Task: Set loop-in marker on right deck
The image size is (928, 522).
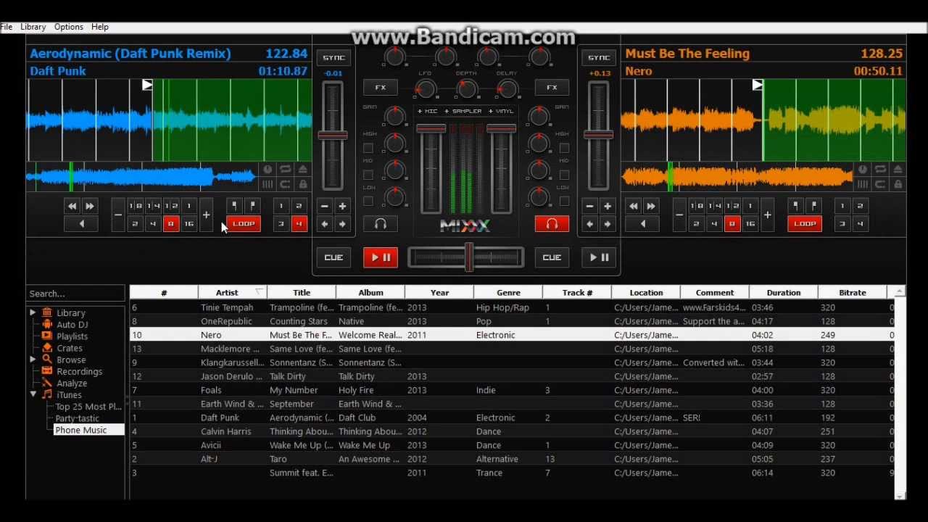Action: [796, 207]
